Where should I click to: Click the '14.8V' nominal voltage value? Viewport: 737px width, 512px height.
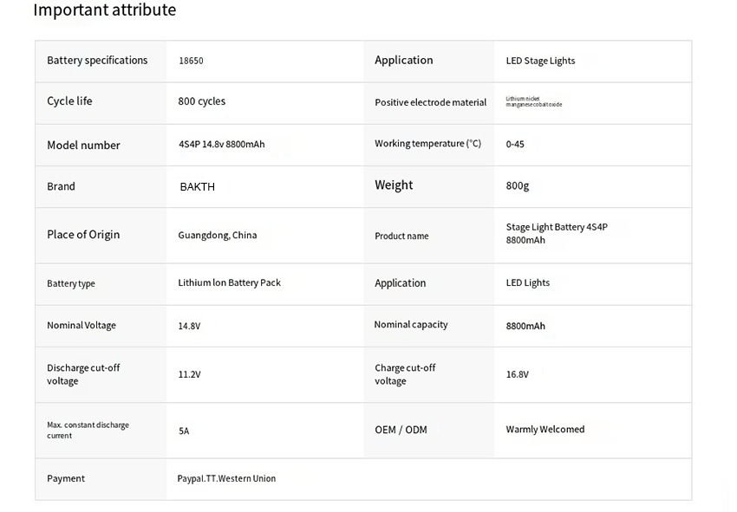[x=189, y=327]
